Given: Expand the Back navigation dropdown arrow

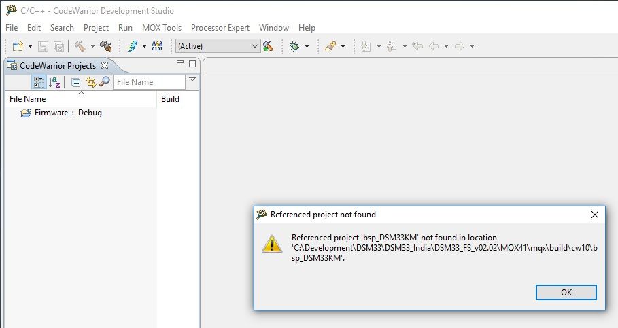Looking at the screenshot, I should [x=446, y=46].
